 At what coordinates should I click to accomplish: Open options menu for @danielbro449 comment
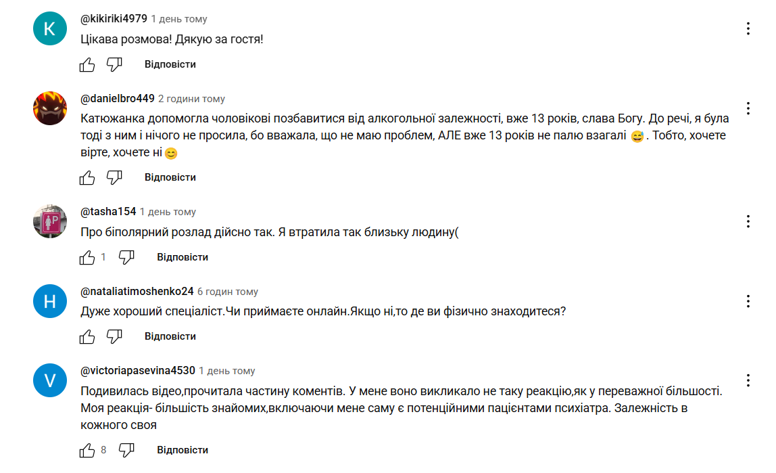click(x=748, y=108)
